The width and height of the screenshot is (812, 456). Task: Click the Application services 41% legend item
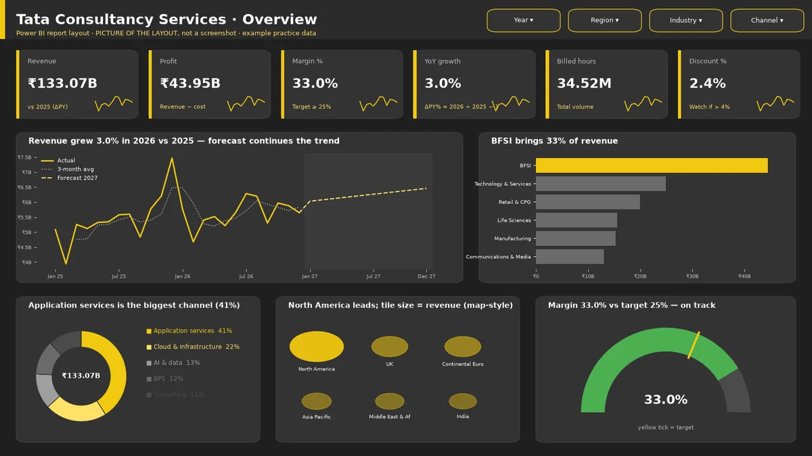pos(189,331)
